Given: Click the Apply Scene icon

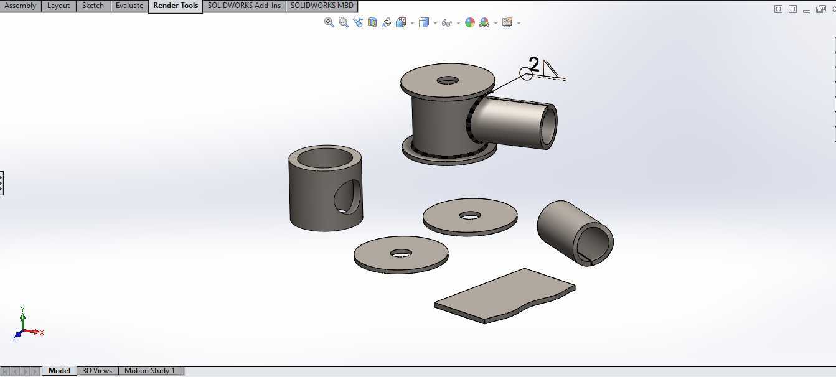Looking at the screenshot, I should pos(484,22).
